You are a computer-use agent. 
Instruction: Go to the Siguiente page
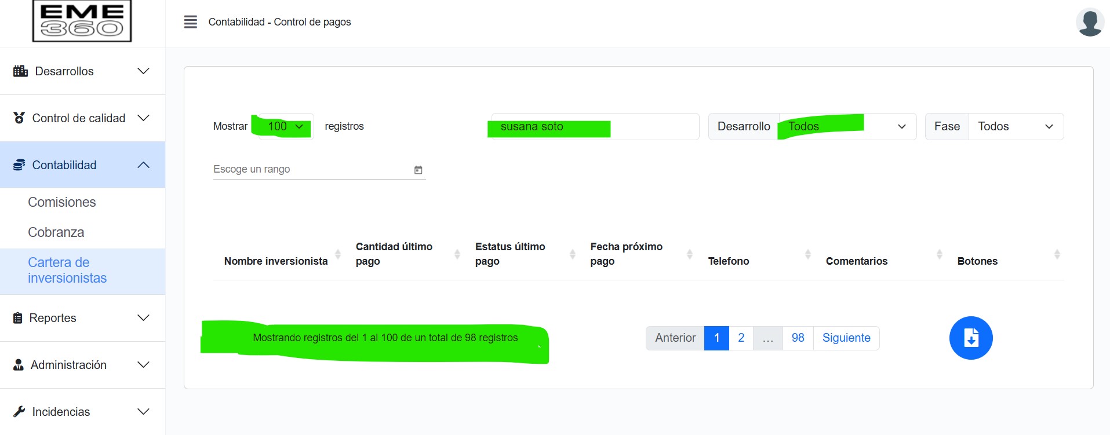[846, 338]
